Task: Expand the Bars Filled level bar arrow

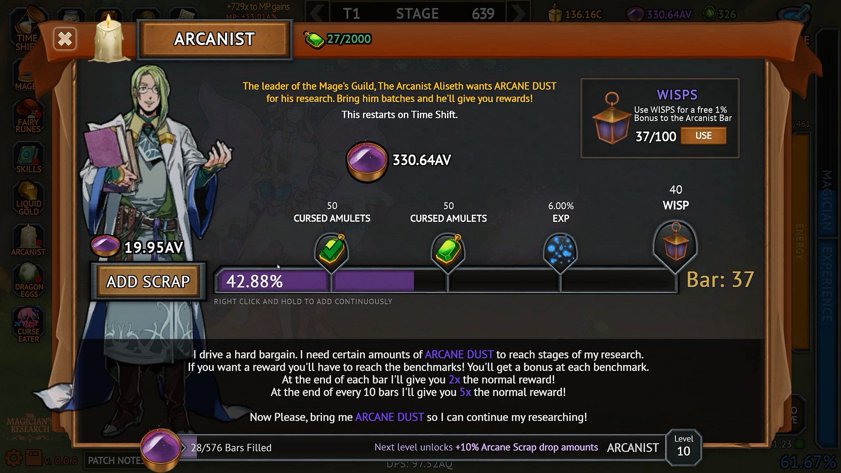Action: pos(184,448)
